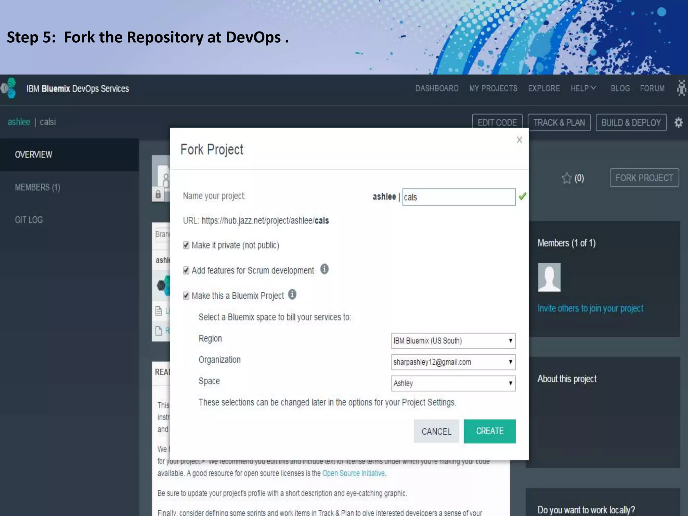Click Do you want to work locally? heading
The width and height of the screenshot is (688, 516).
coord(586,510)
